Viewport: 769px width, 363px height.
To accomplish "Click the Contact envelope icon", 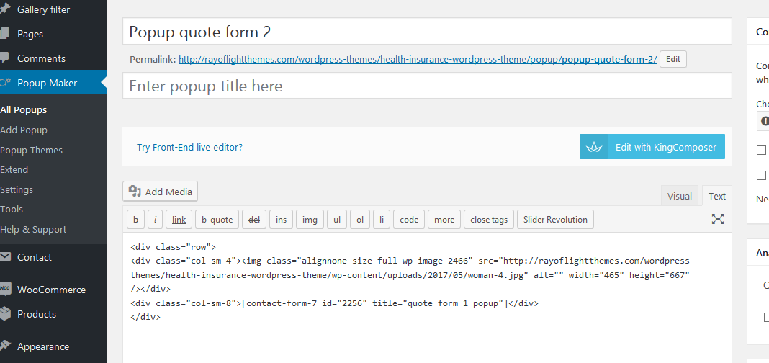I will tap(5, 257).
